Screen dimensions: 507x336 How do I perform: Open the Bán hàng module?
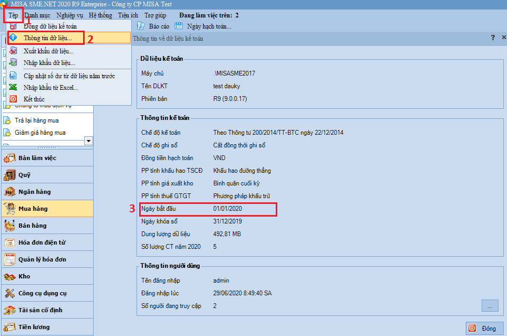[48, 226]
